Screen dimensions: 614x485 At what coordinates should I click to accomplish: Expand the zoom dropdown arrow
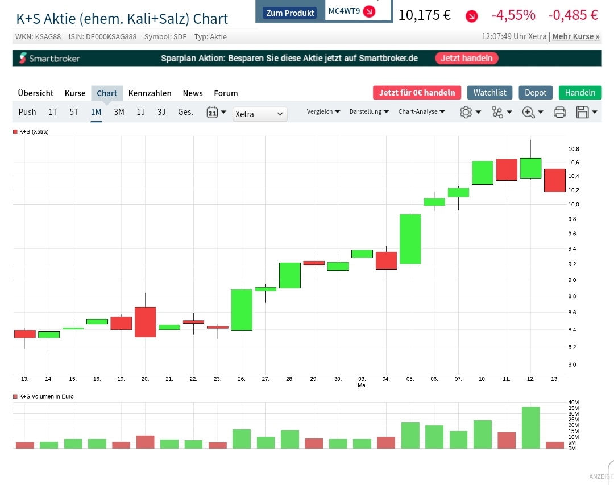(541, 112)
